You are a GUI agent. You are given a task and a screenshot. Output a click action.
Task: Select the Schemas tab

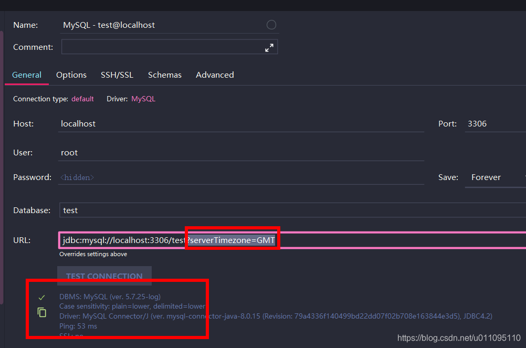(x=164, y=75)
